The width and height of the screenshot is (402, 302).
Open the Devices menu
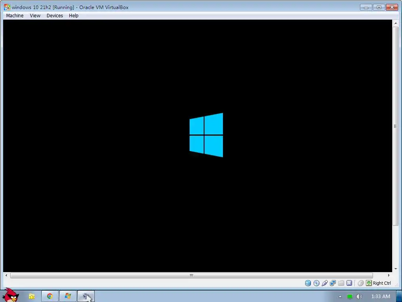click(55, 16)
